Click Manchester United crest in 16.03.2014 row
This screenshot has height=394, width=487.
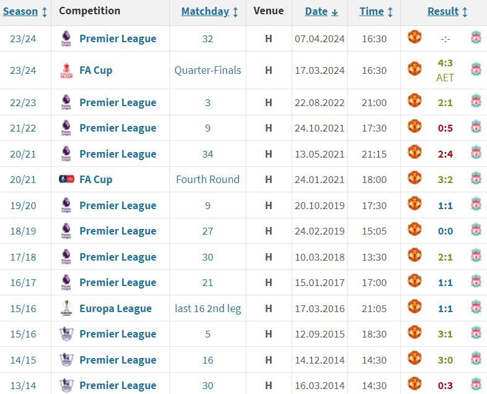(414, 384)
